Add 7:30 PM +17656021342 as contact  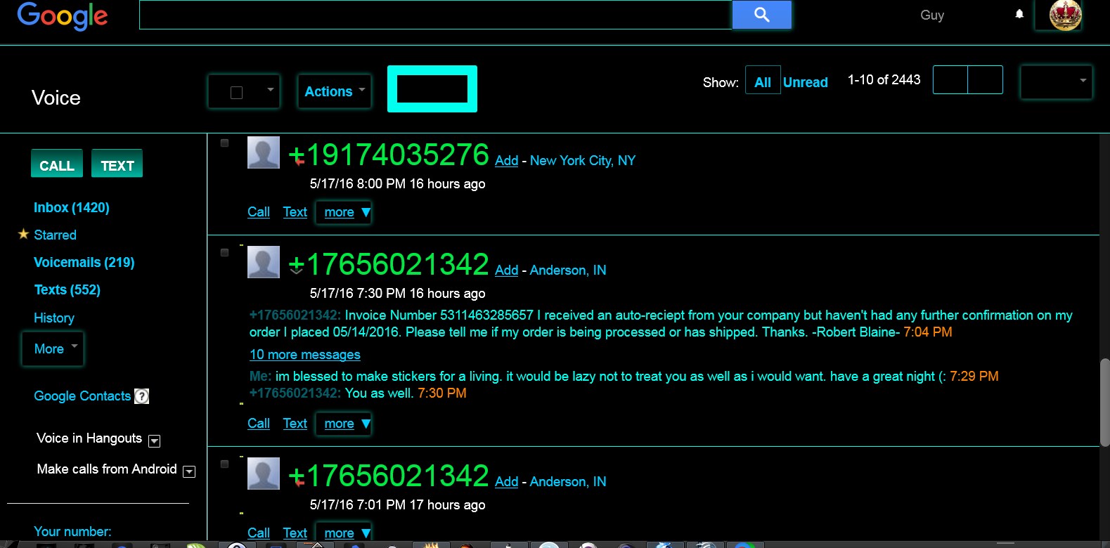click(506, 270)
